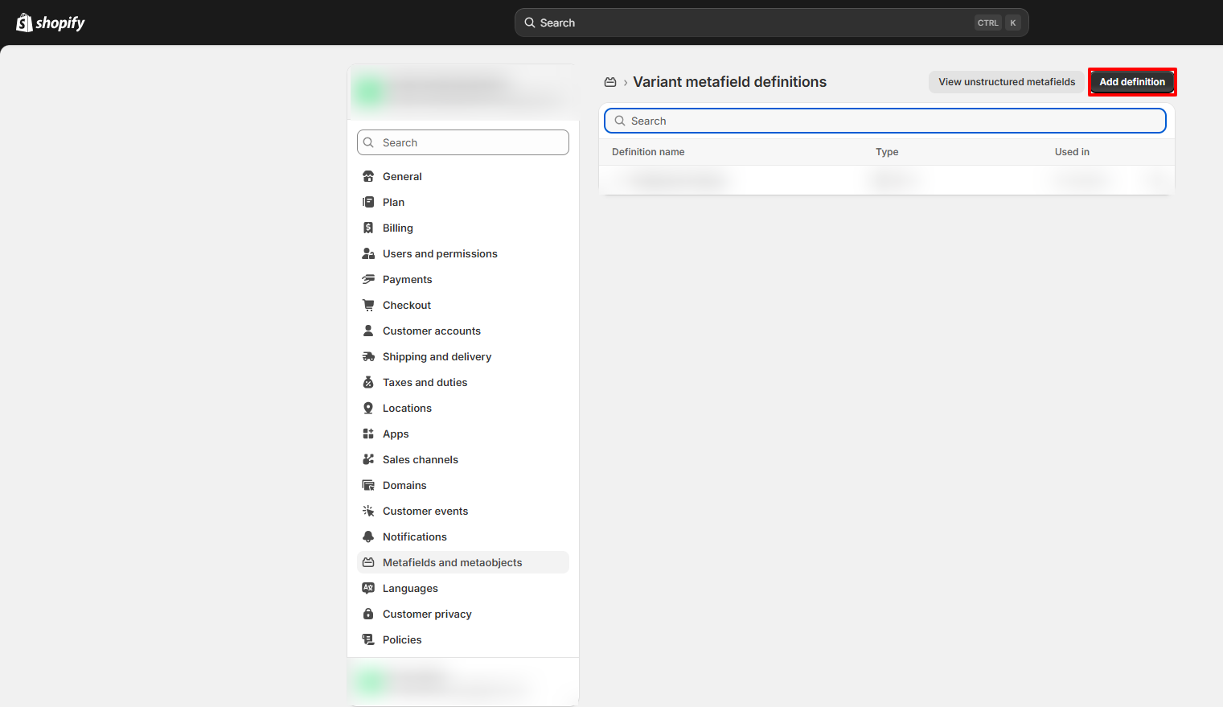This screenshot has height=707, width=1223.
Task: Click the Locations pin icon
Action: 368,408
